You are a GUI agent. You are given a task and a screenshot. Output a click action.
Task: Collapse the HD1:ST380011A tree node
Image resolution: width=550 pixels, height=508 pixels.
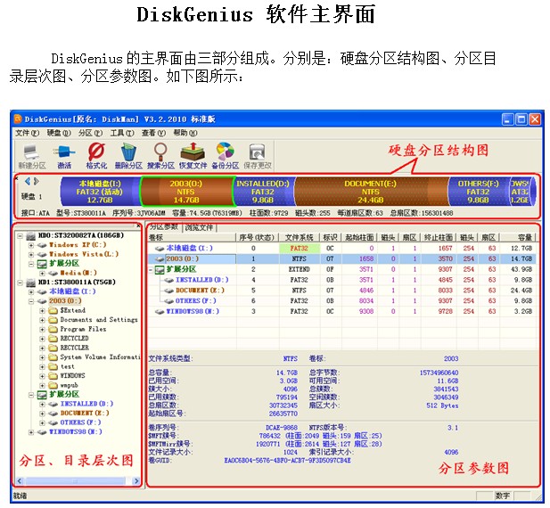click(x=21, y=283)
